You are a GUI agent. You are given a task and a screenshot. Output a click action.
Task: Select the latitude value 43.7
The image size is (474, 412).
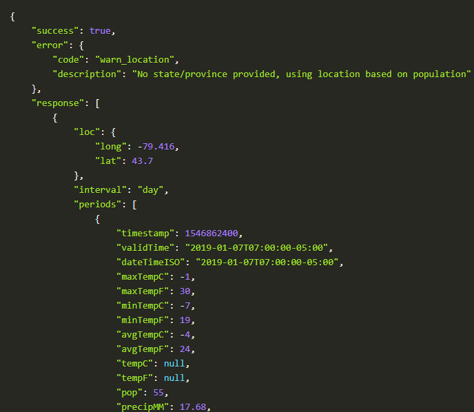(x=143, y=161)
